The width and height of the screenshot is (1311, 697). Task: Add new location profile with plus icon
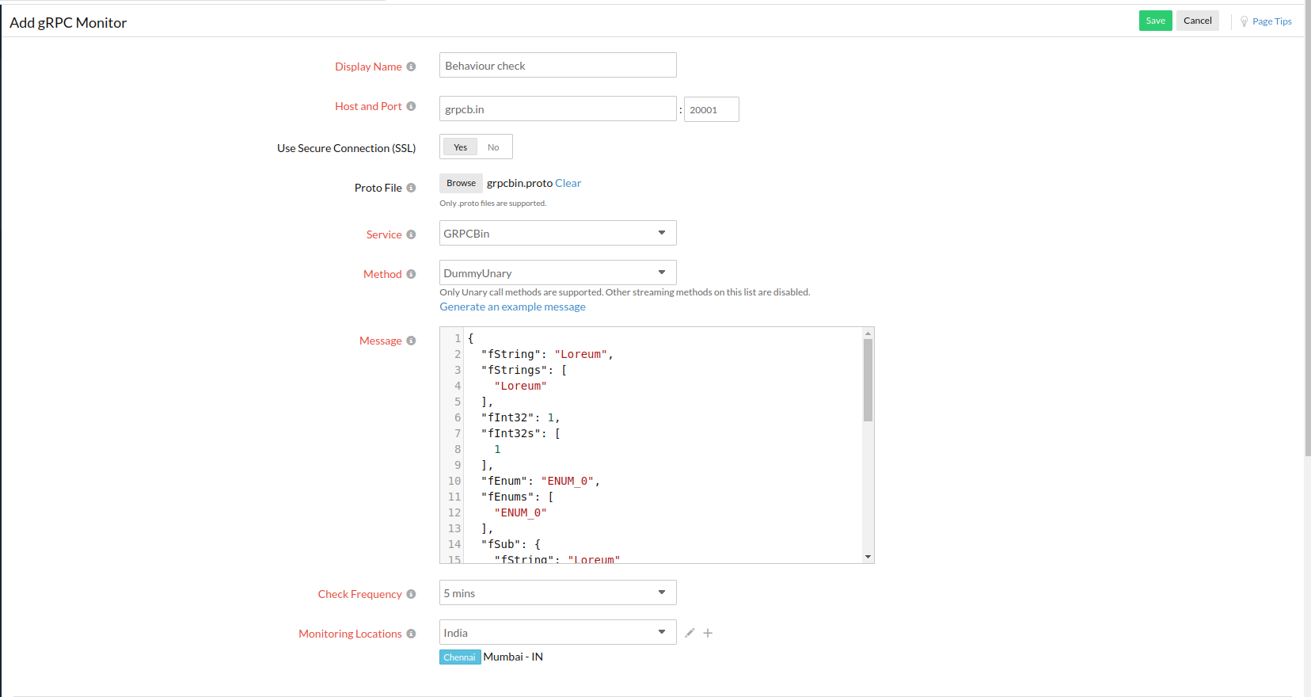tap(708, 633)
